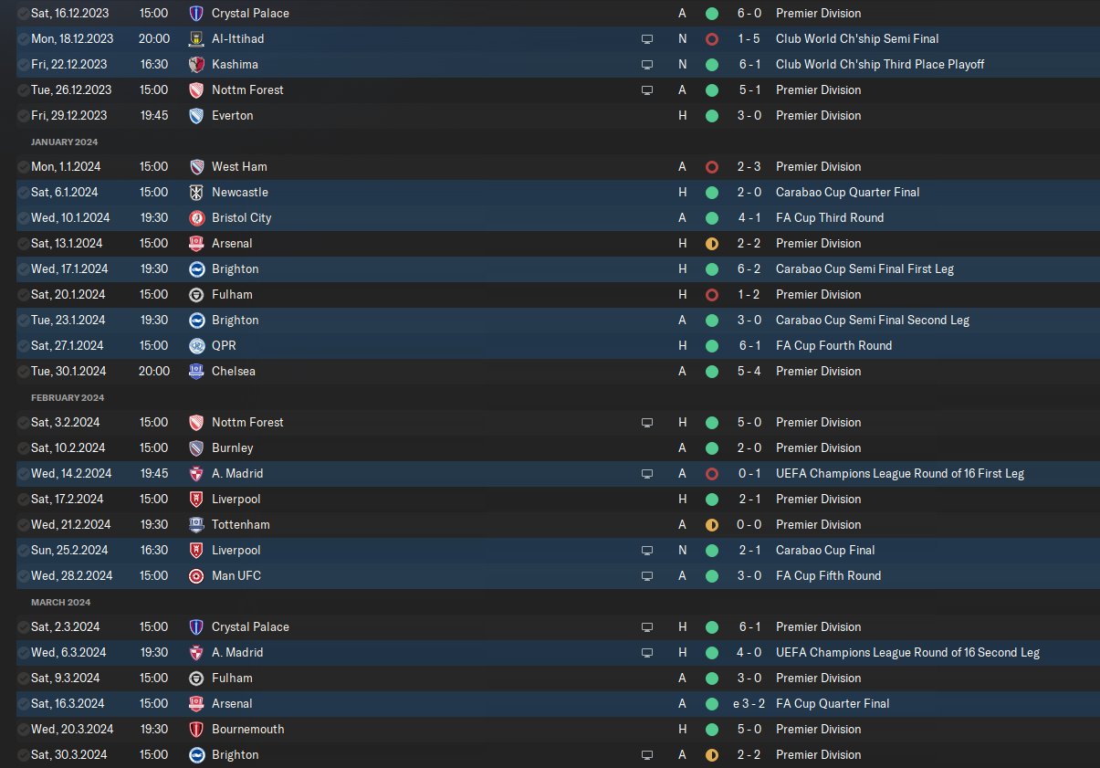
Task: Click the Al-Ittihad club badge
Action: click(196, 39)
